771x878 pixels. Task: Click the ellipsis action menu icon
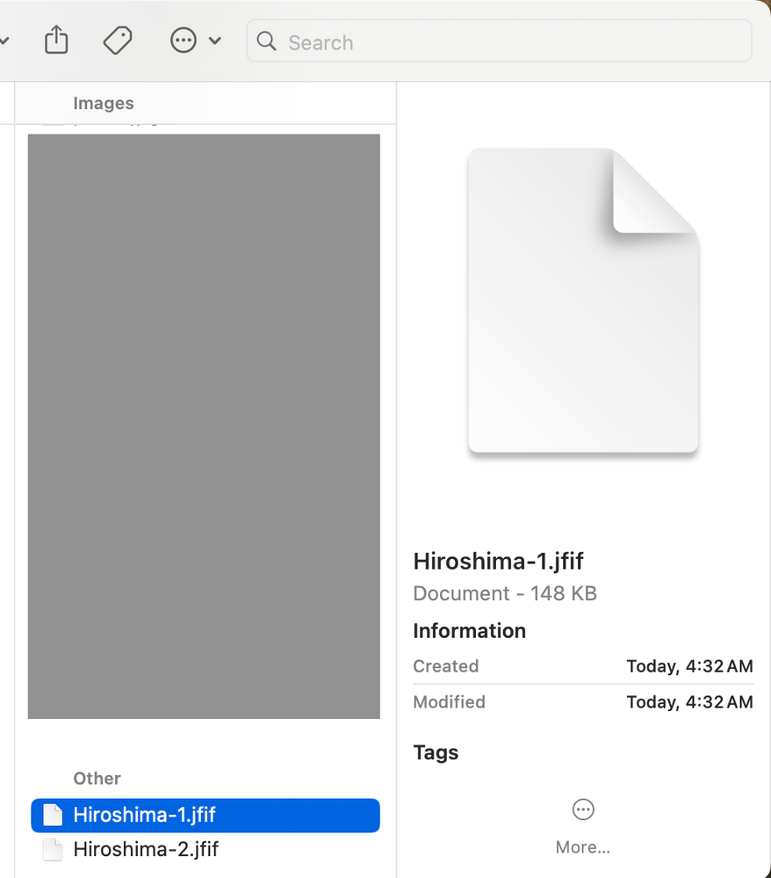183,40
